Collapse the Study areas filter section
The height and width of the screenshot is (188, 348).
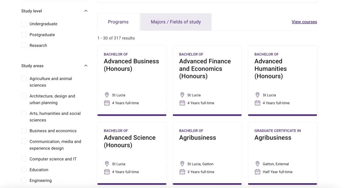[86, 66]
